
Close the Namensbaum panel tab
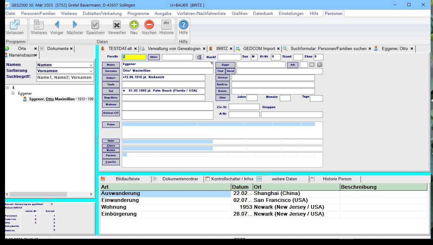[35, 55]
